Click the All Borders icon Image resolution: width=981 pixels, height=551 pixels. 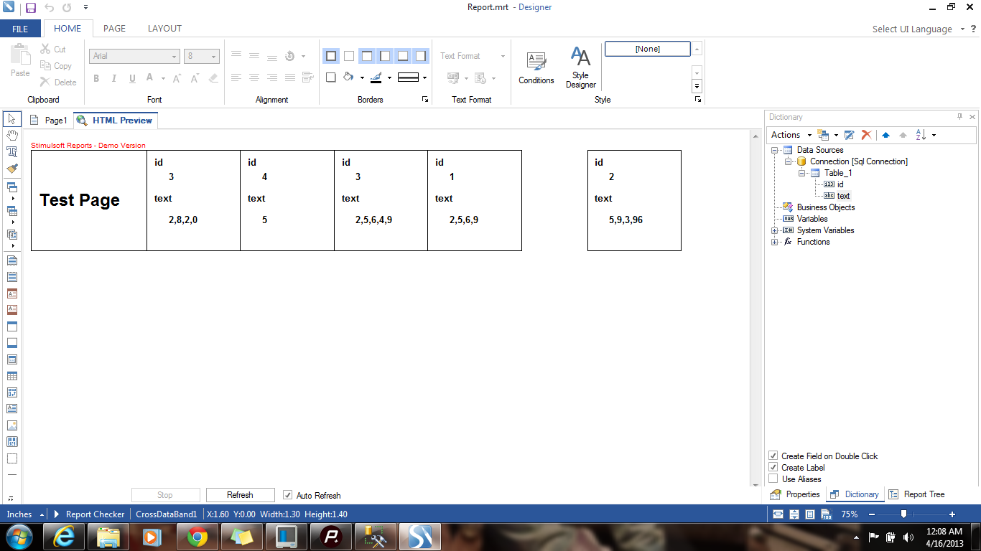(330, 56)
